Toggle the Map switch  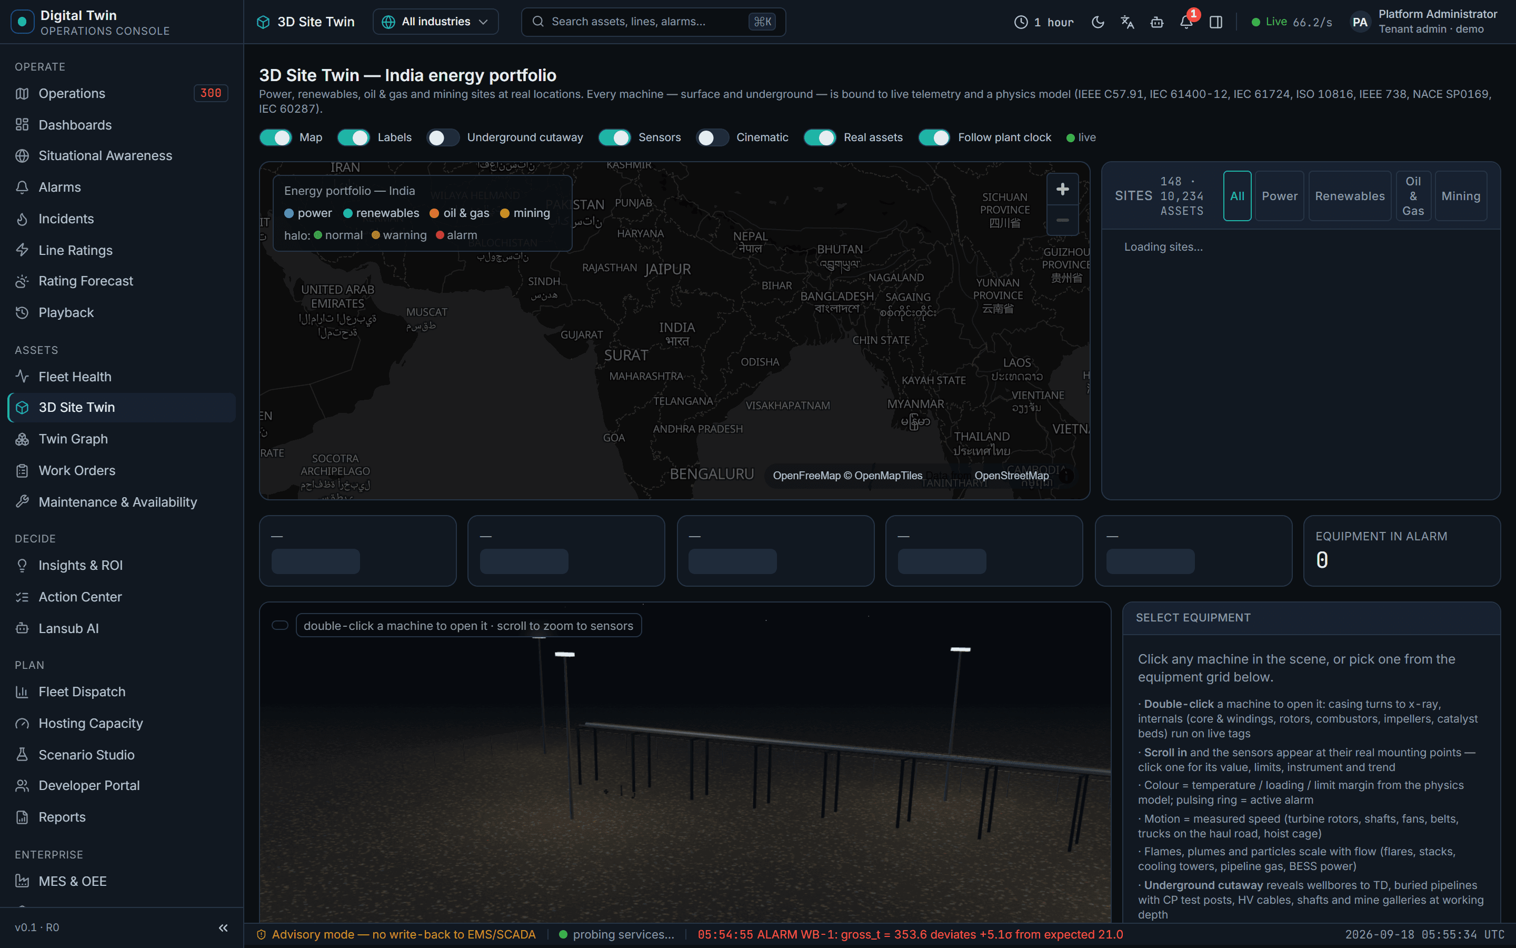tap(276, 137)
